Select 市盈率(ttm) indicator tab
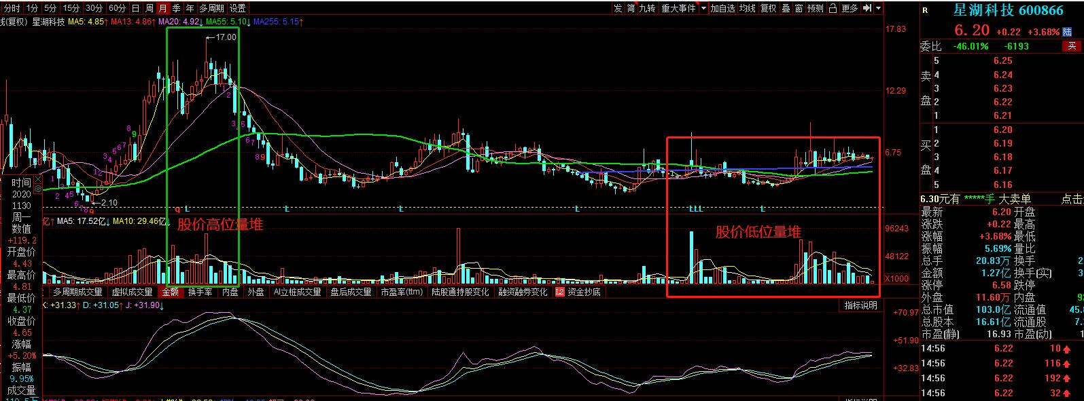The width and height of the screenshot is (1084, 401). click(x=402, y=292)
